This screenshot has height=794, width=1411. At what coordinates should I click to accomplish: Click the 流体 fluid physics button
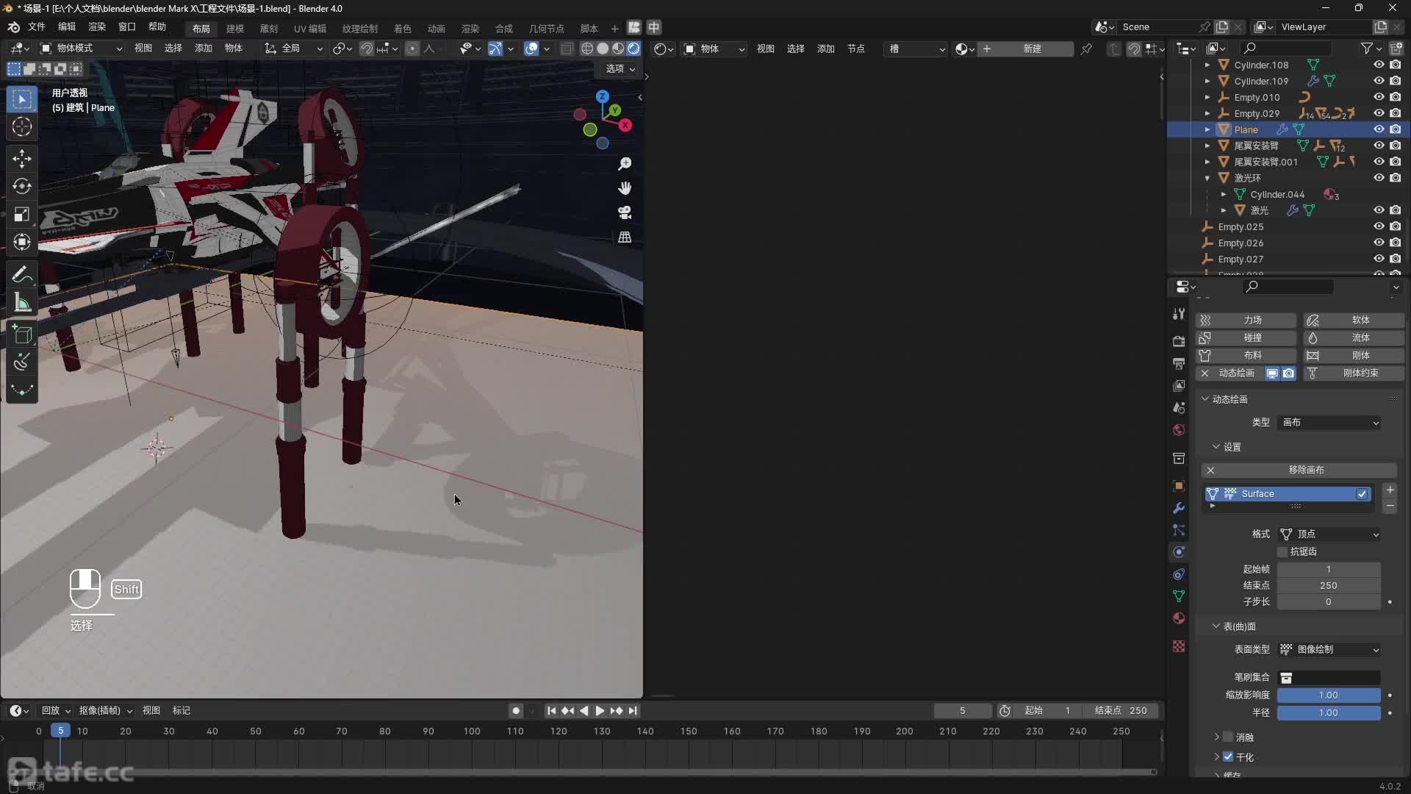[x=1354, y=338]
